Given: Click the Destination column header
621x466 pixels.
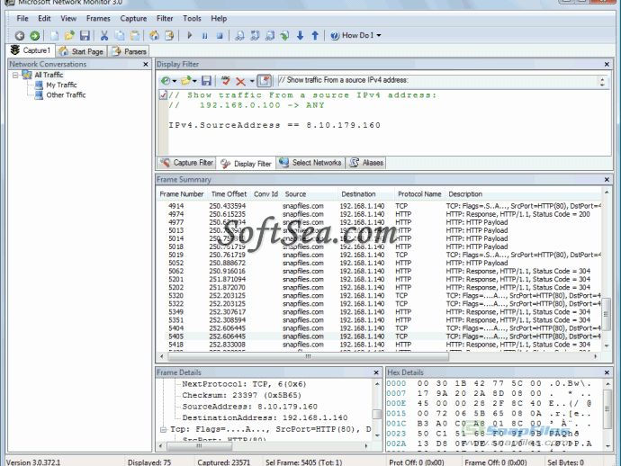Looking at the screenshot, I should pyautogui.click(x=358, y=194).
